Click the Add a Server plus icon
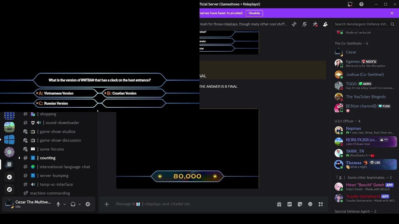Image resolution: width=399 pixels, height=224 pixels. coord(9,177)
